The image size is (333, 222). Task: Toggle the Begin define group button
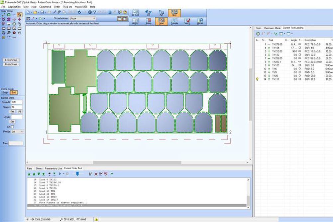point(6,92)
